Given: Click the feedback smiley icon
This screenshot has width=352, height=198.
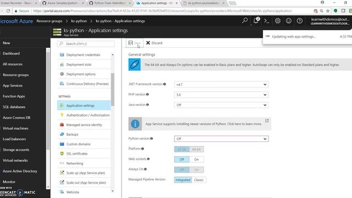Looking at the screenshot, I should click(x=289, y=21).
